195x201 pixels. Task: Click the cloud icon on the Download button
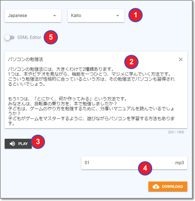pyautogui.click(x=156, y=187)
